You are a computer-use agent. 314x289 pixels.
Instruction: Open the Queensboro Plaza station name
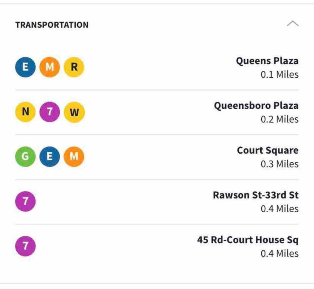click(x=256, y=106)
